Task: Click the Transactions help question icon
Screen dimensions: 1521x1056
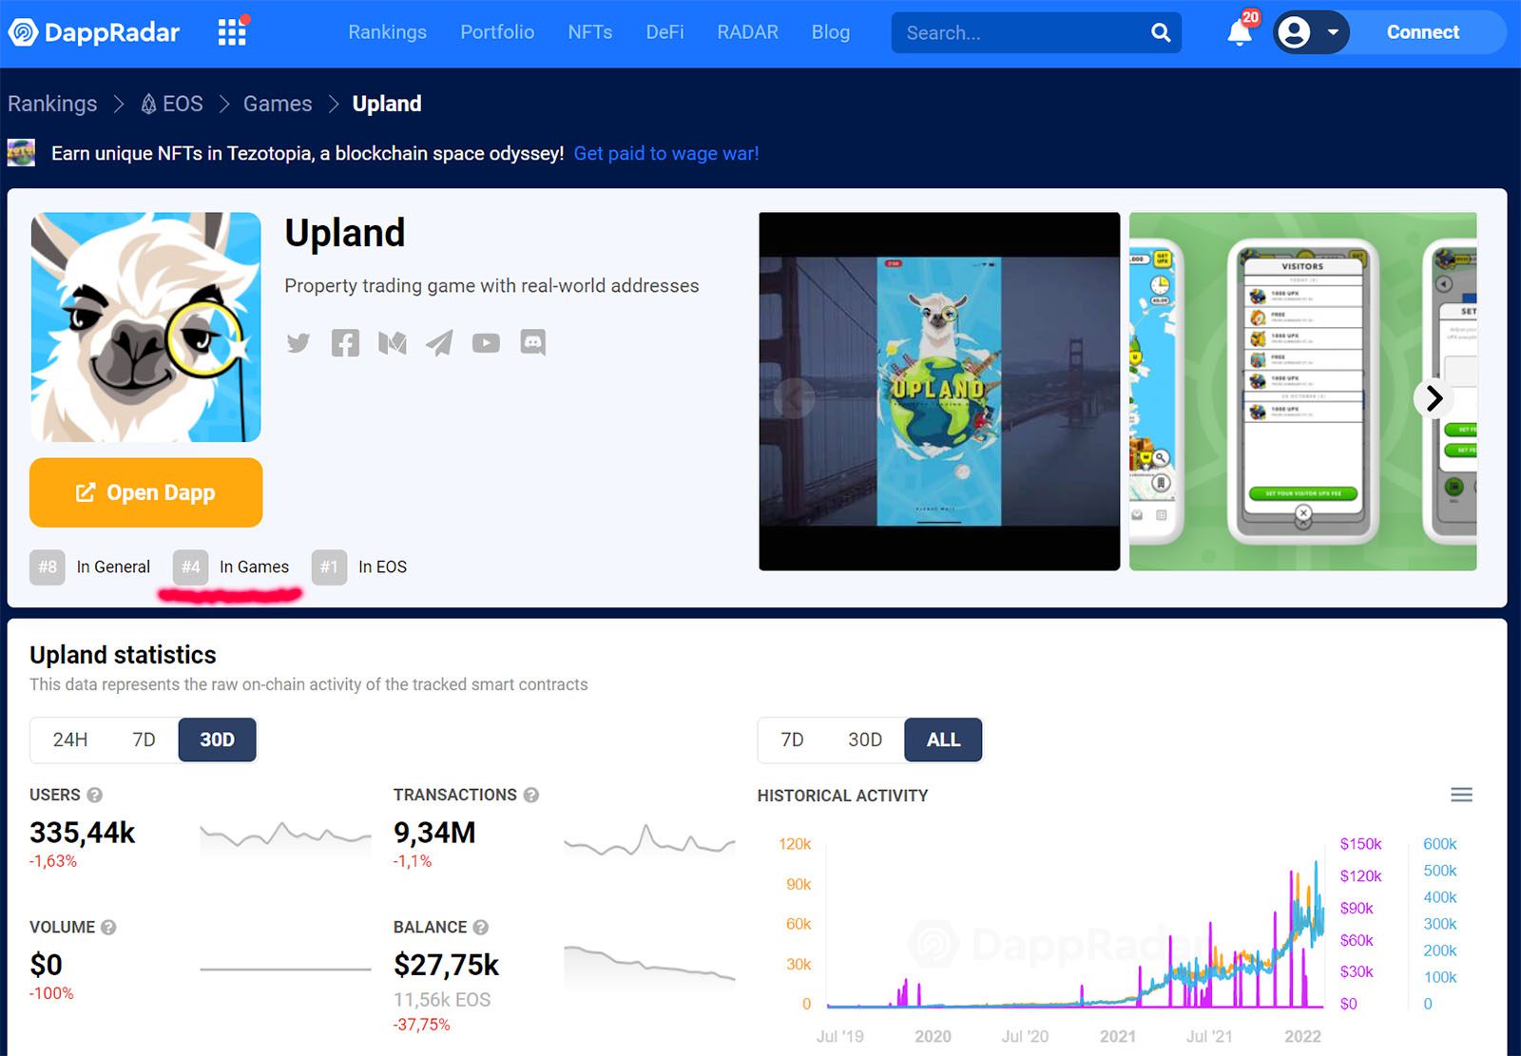Action: (x=530, y=795)
